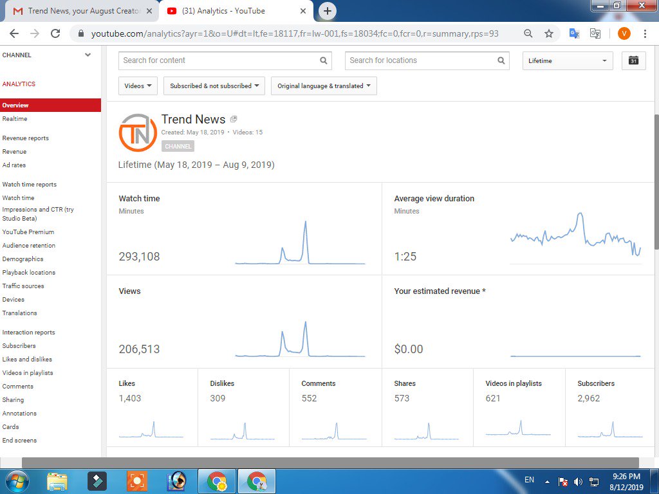Open the media player taskbar icon
The width and height of the screenshot is (659, 494).
pos(177,481)
